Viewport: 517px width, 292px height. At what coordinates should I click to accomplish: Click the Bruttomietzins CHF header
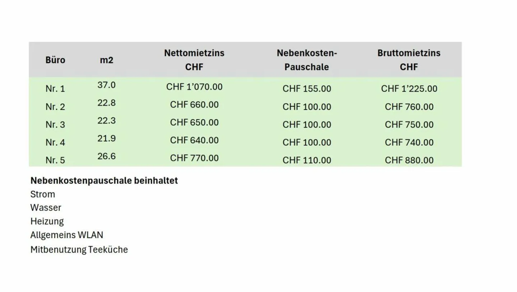(409, 60)
